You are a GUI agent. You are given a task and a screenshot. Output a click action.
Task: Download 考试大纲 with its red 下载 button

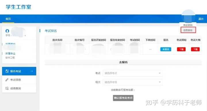pyautogui.click(x=195, y=49)
